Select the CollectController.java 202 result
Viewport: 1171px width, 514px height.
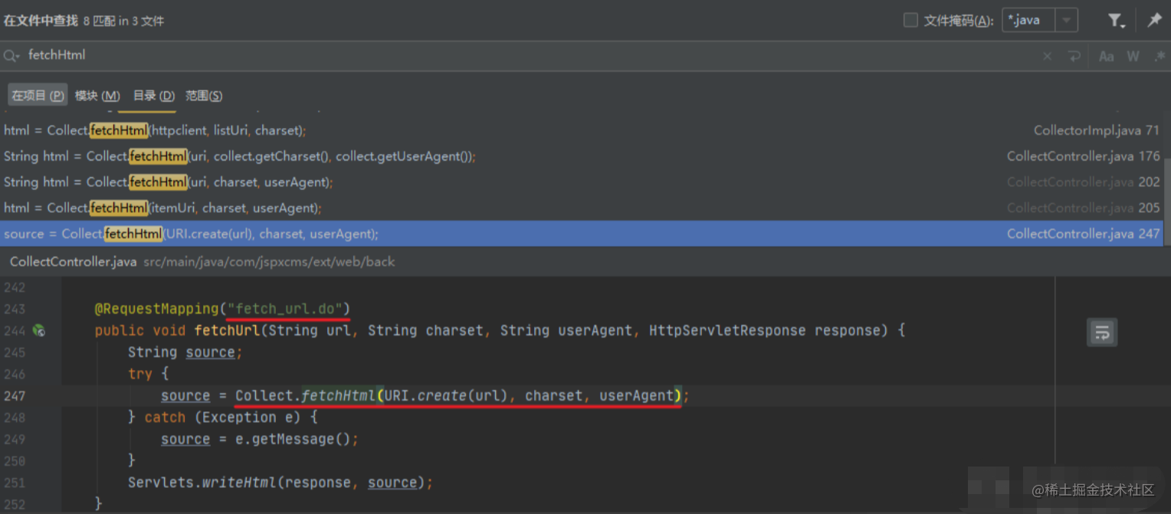point(582,182)
